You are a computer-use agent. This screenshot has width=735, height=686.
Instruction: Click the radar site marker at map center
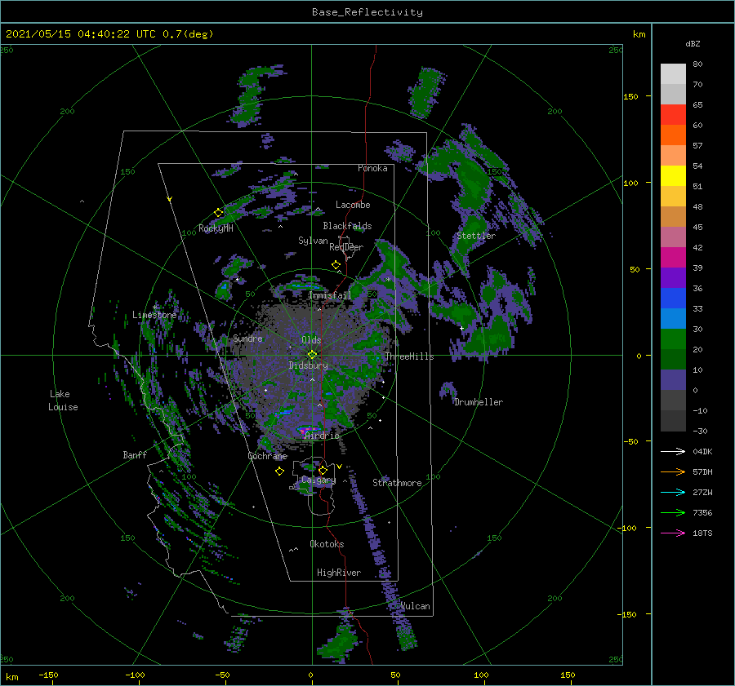312,355
